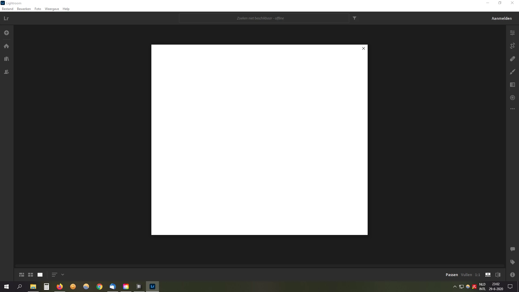Expand the sort order dropdown arrow

click(x=63, y=275)
